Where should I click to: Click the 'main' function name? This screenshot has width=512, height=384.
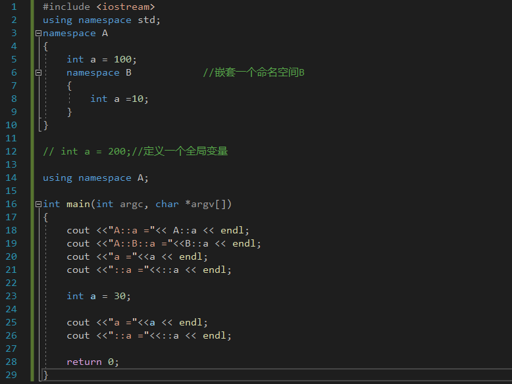click(78, 204)
